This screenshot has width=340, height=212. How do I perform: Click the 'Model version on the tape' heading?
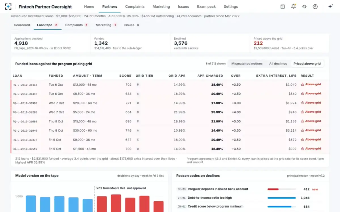click(37, 176)
